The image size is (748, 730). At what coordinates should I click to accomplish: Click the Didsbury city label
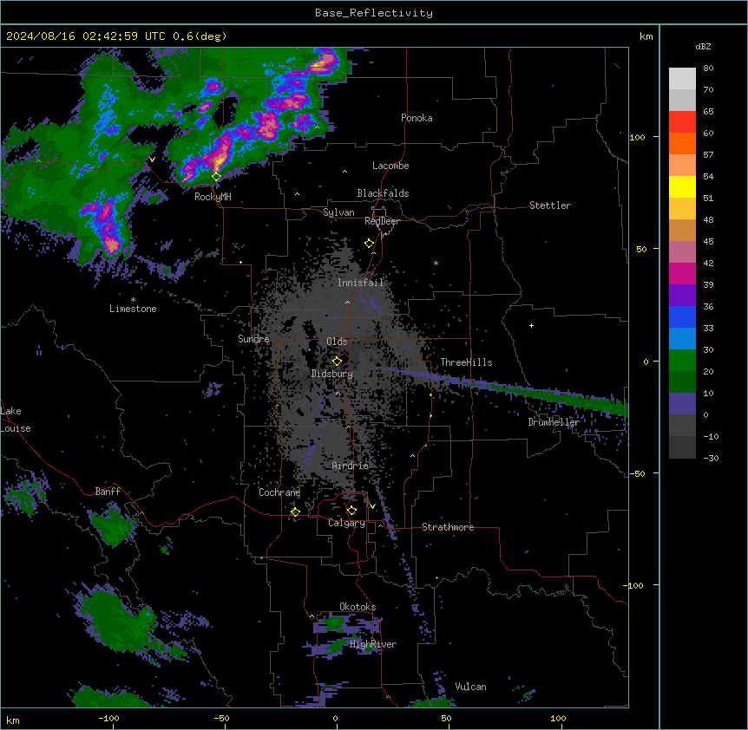[332, 374]
